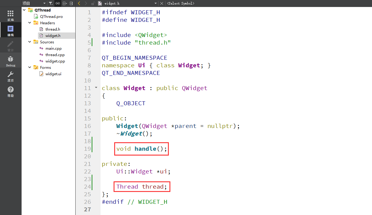Viewport: 372px width, 215px height.
Task: Click "public:" keyword on line 15
Action: click(114, 118)
